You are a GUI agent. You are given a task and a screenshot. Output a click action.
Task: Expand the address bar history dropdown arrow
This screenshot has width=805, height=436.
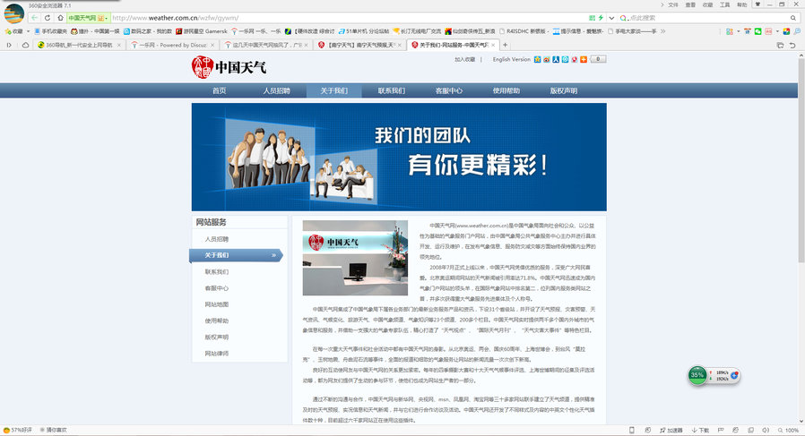click(611, 18)
